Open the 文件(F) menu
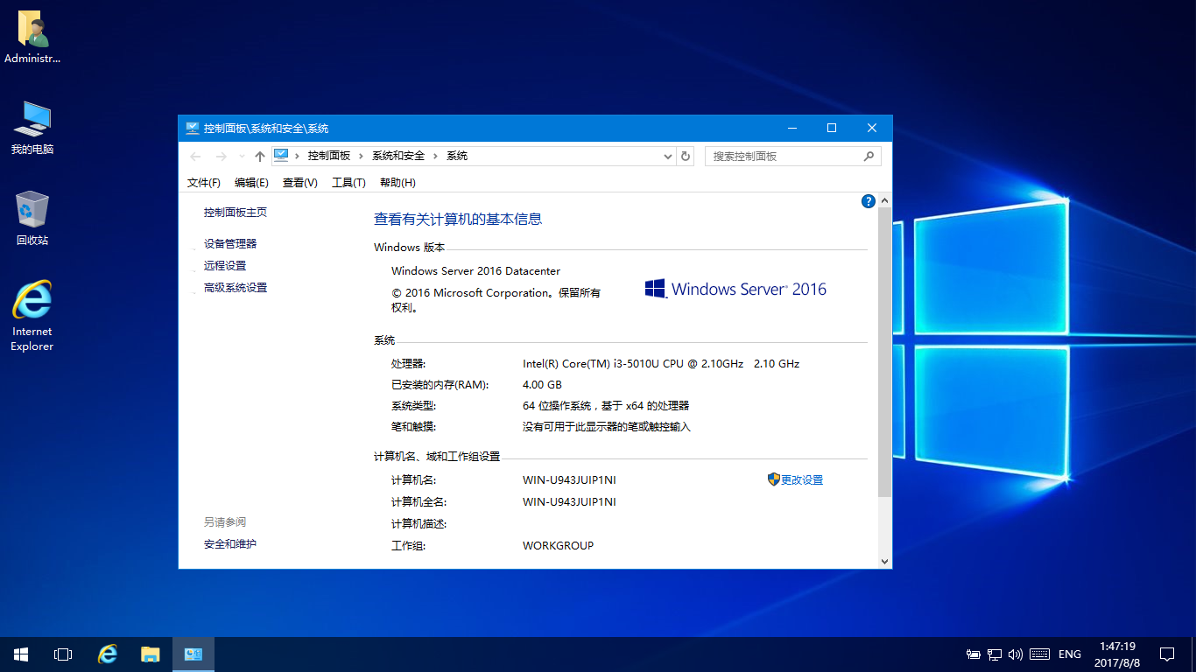This screenshot has height=672, width=1196. (x=204, y=183)
